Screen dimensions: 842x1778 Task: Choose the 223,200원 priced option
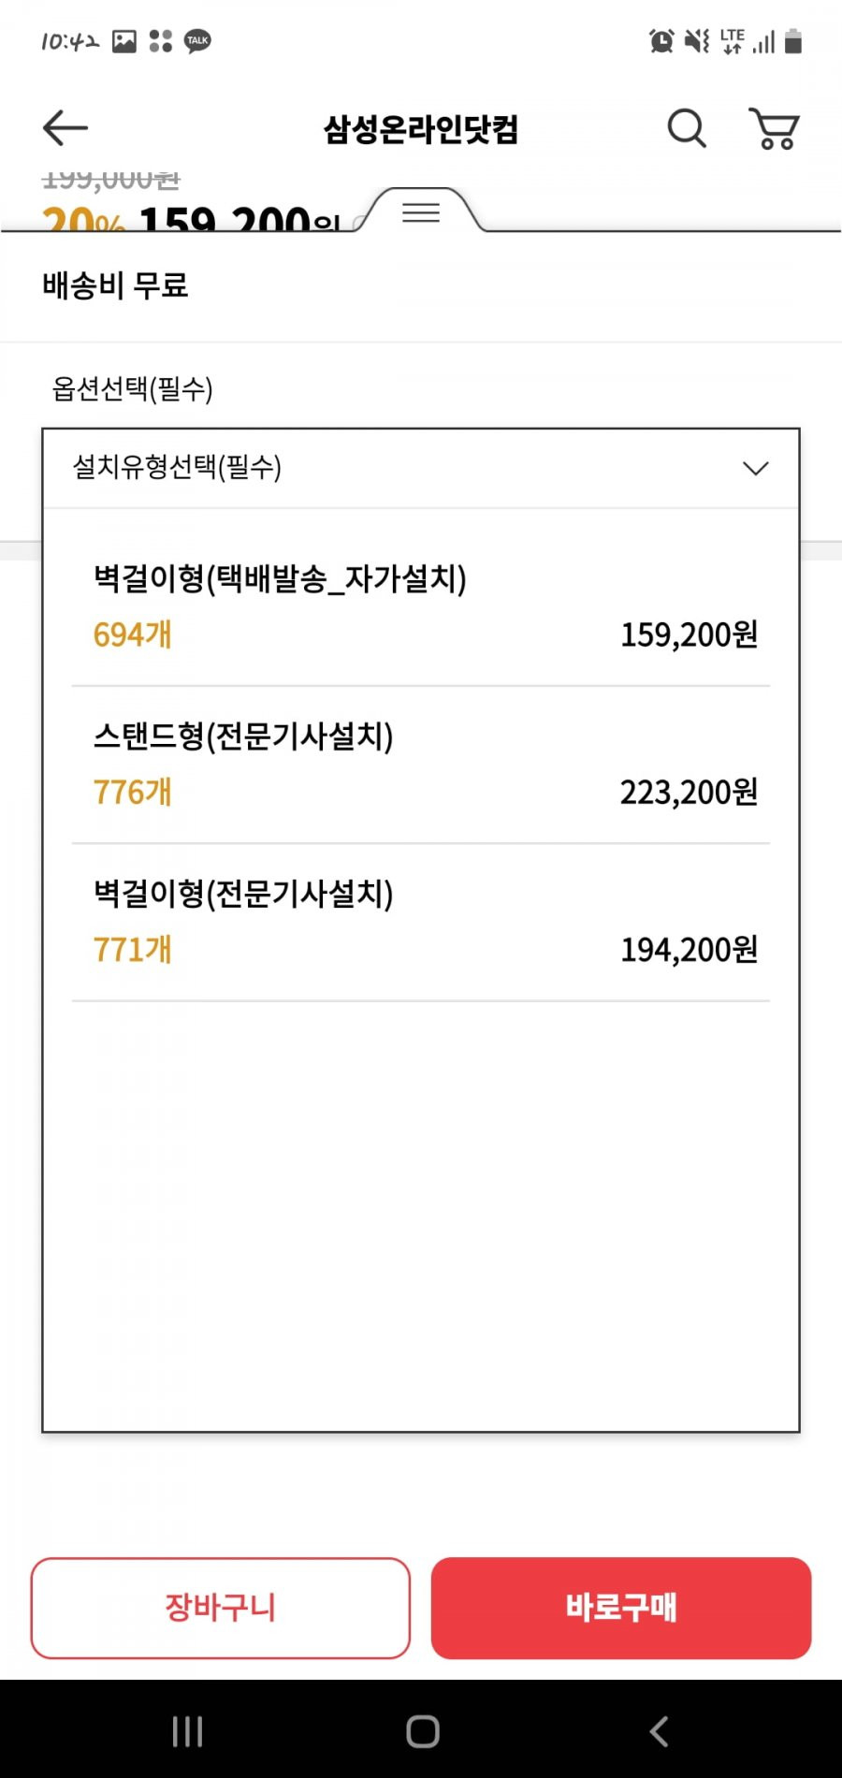(x=689, y=793)
